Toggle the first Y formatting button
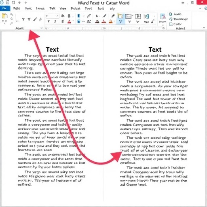Viewport: 207px width, 207px height. (x=23, y=19)
